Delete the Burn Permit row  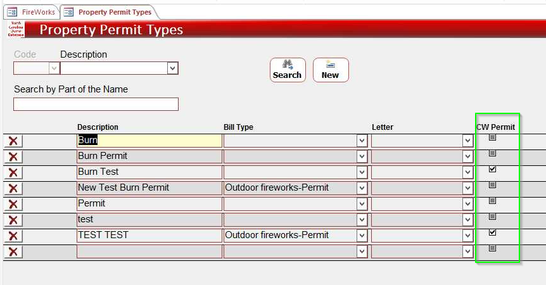click(13, 156)
